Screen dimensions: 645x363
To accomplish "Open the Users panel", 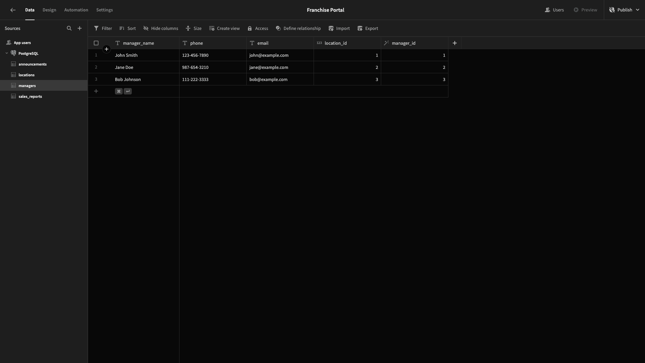I will [x=554, y=10].
